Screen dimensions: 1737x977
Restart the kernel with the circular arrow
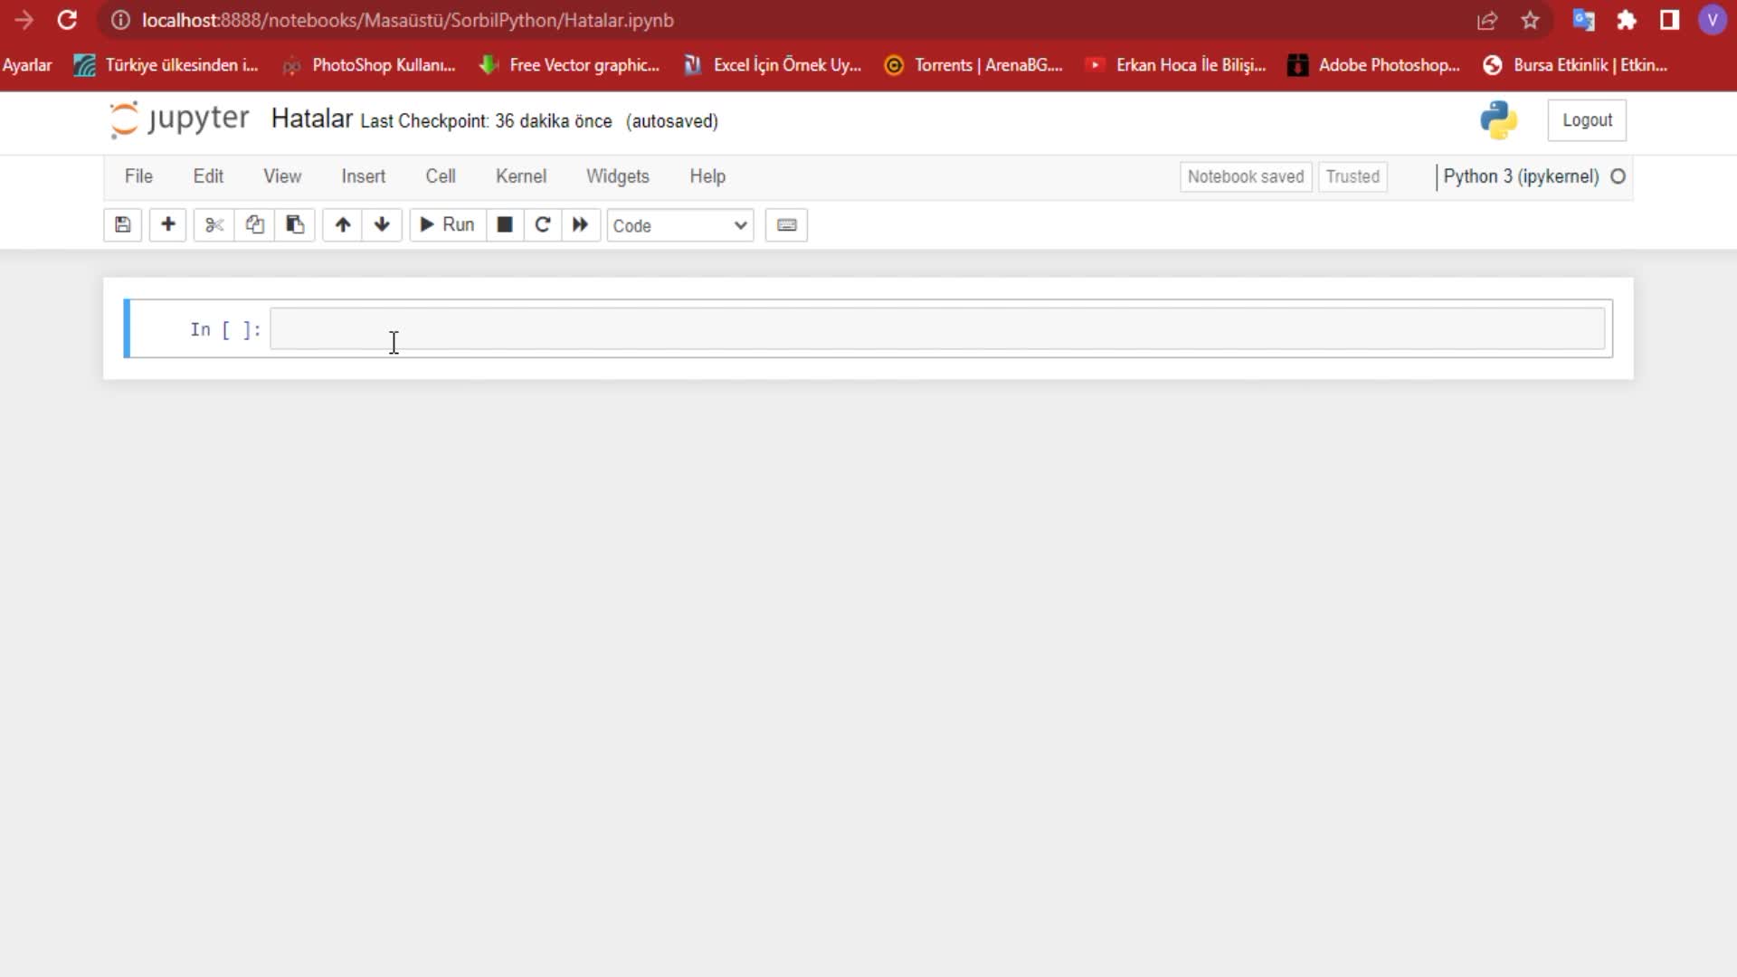click(x=543, y=225)
